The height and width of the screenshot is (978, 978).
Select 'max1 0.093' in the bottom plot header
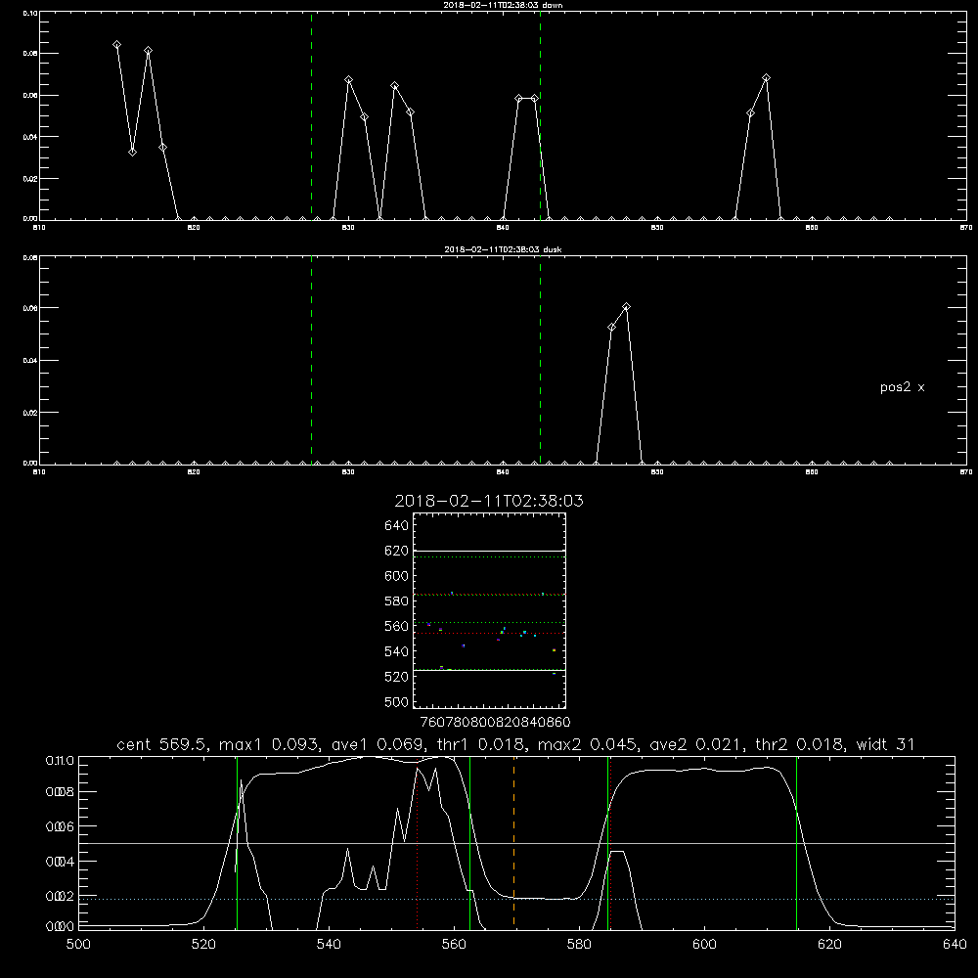(272, 744)
